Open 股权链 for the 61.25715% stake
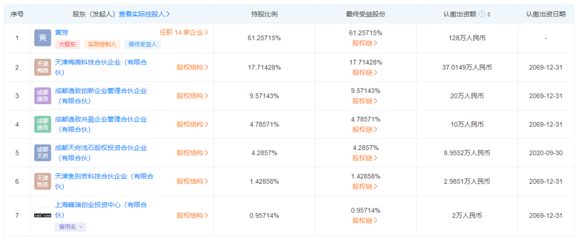 (365, 43)
